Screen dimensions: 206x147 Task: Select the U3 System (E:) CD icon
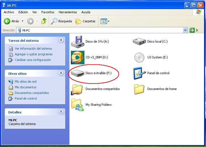139,57
